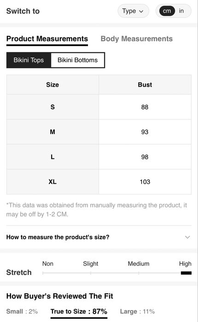Show Bikini Bottoms measurements
The image size is (198, 322).
[77, 60]
